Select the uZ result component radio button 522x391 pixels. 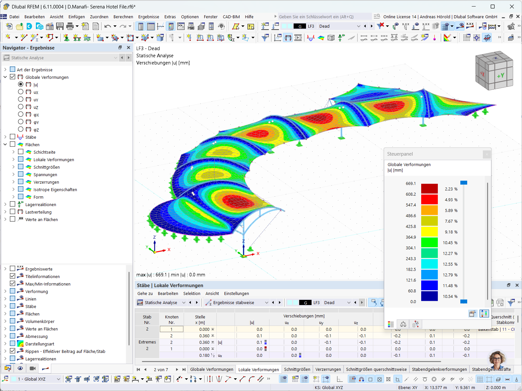(x=21, y=107)
